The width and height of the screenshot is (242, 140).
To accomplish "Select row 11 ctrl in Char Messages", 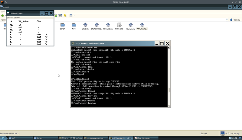I will point(30,27).
